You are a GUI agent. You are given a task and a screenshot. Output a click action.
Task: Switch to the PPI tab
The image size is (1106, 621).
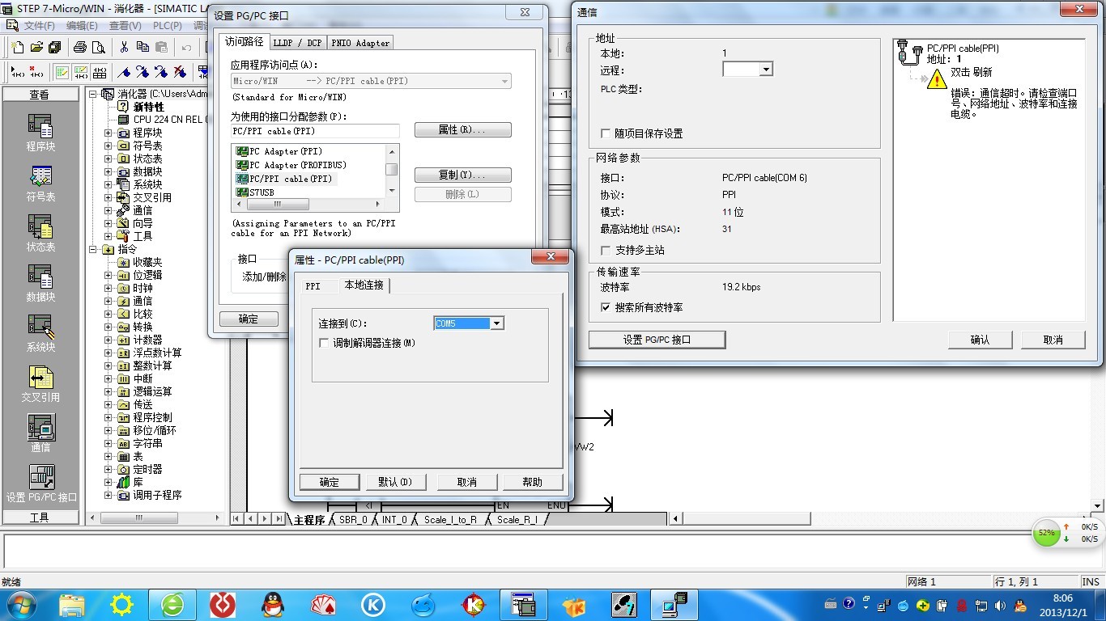313,286
